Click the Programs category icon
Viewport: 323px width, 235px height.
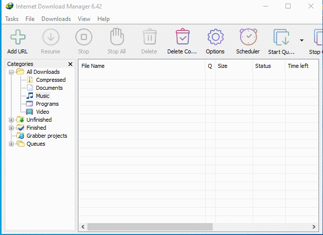29,104
